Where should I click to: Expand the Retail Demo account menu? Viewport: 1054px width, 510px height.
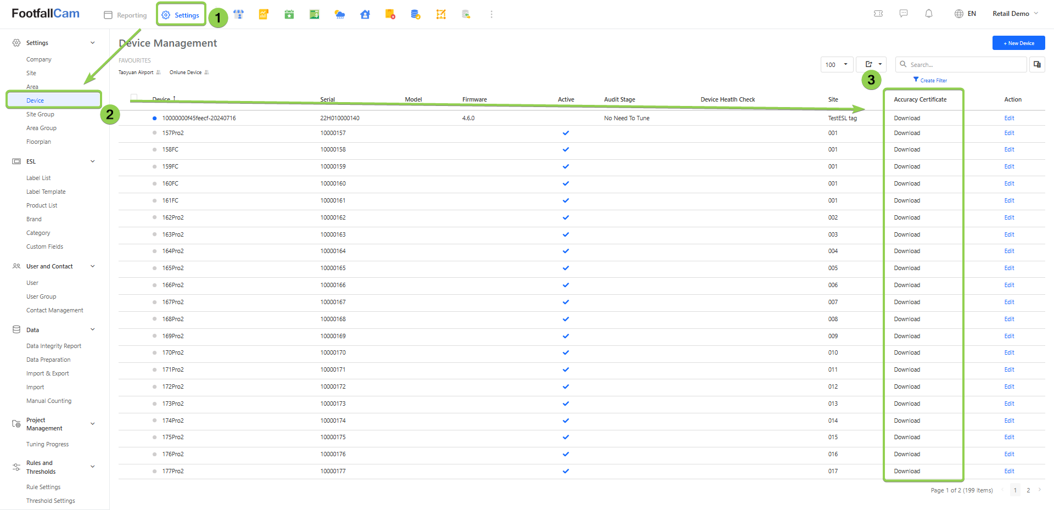(x=1015, y=14)
